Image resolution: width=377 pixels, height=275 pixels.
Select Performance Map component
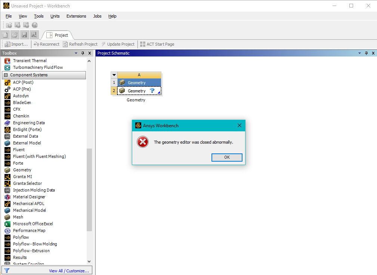tap(29, 231)
